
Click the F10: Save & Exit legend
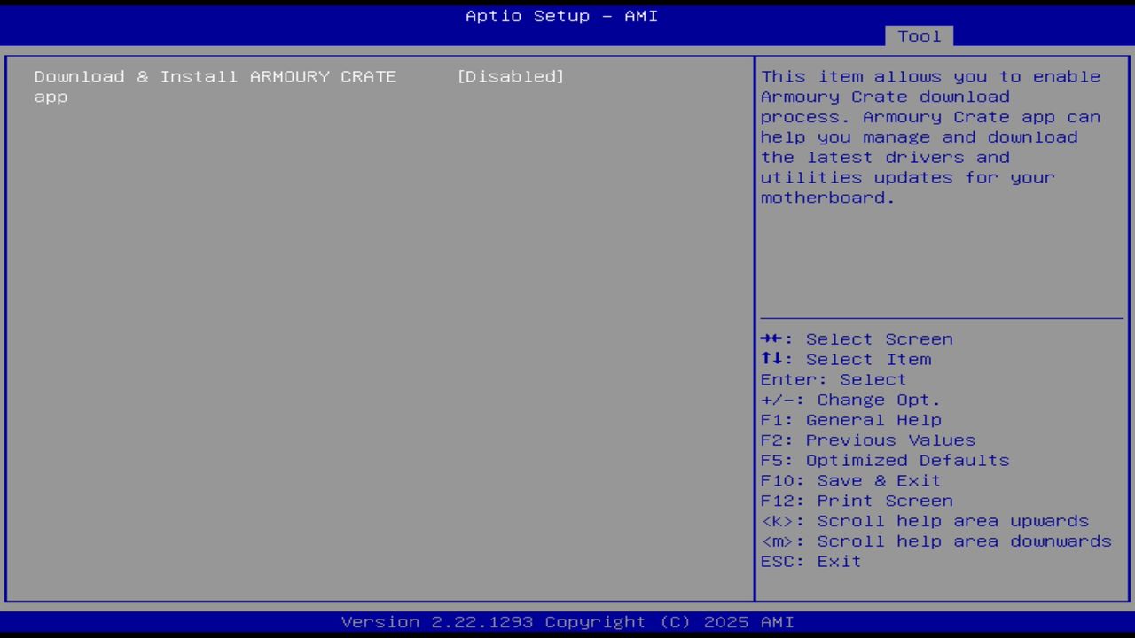tap(849, 480)
